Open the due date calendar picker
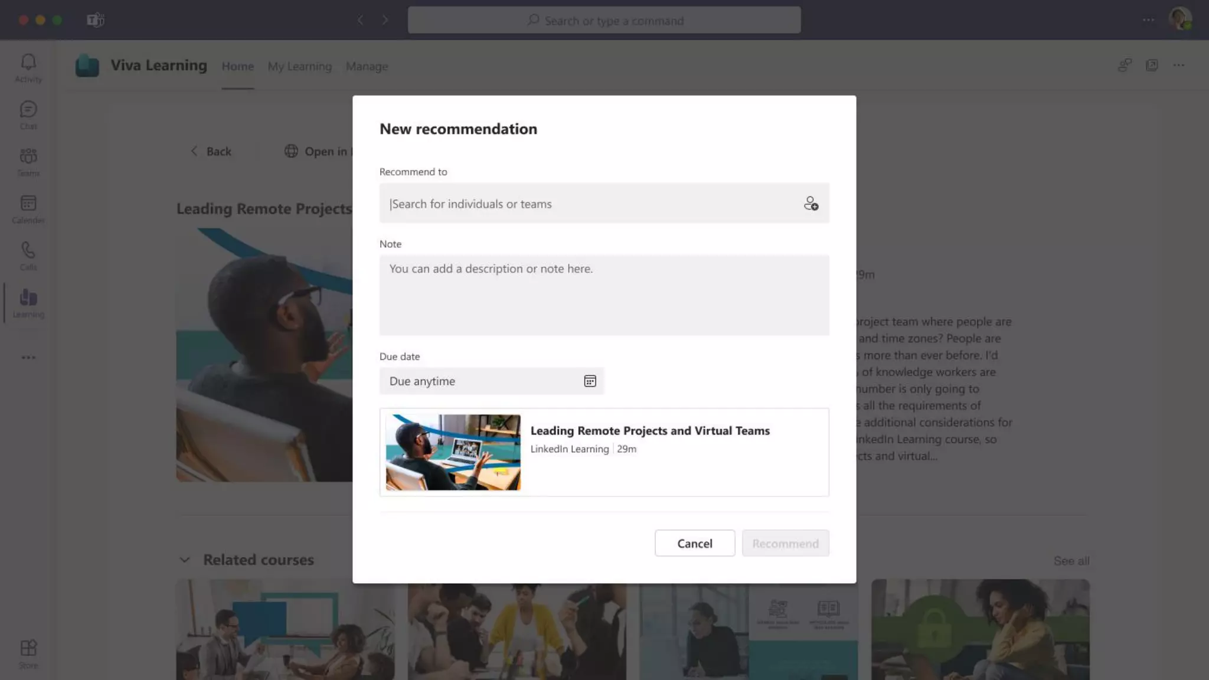Image resolution: width=1209 pixels, height=680 pixels. (x=590, y=381)
